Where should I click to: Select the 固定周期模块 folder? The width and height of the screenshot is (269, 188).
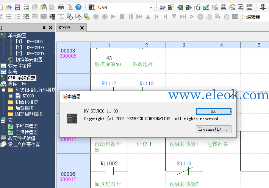coord(29,114)
